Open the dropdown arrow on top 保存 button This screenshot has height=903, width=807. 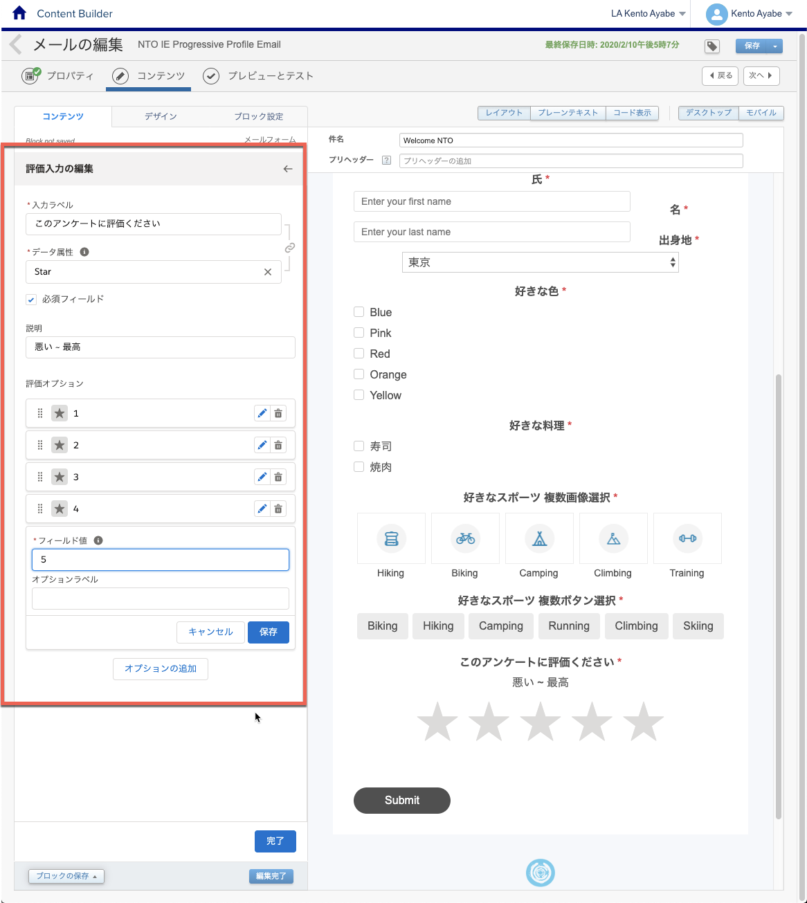coord(775,46)
